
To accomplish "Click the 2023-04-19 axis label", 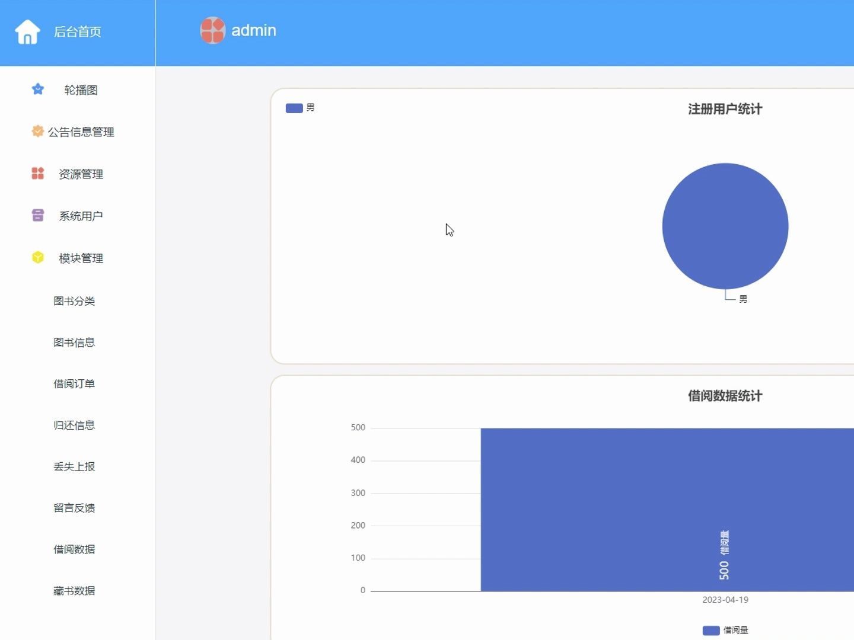I will [725, 600].
